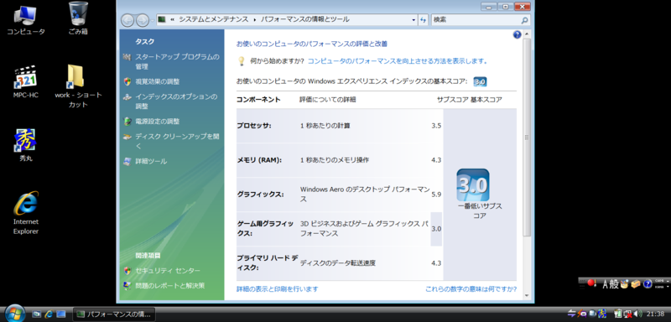This screenshot has width=671, height=322.
Task: Open ディスク クリーンアップを開く task
Action: pyautogui.click(x=177, y=141)
